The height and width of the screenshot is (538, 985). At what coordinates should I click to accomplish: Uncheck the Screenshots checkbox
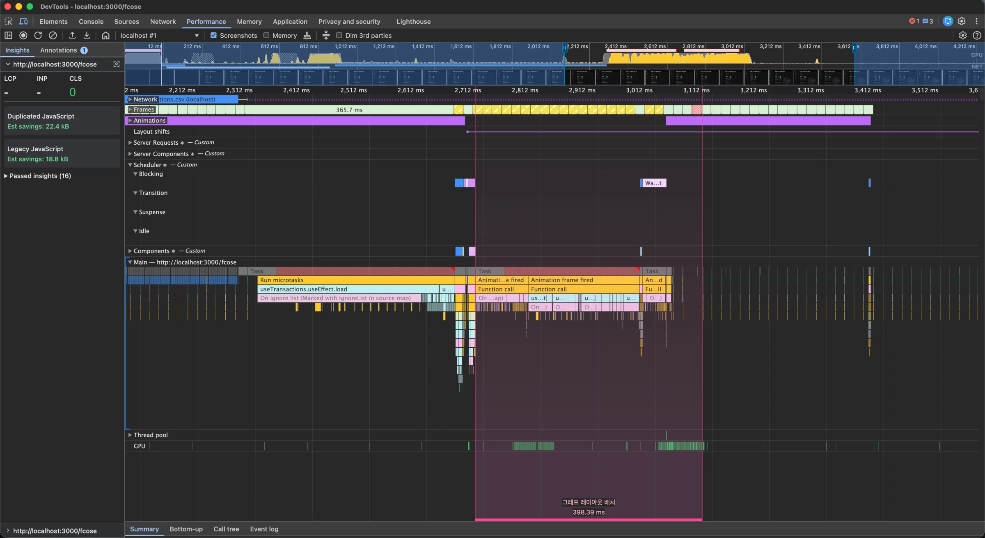pos(213,35)
